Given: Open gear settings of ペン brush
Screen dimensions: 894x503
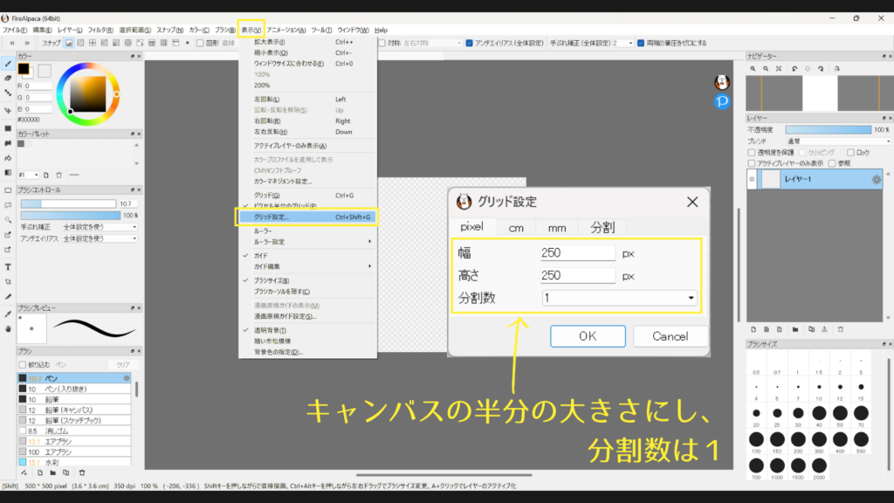Looking at the screenshot, I should [127, 378].
